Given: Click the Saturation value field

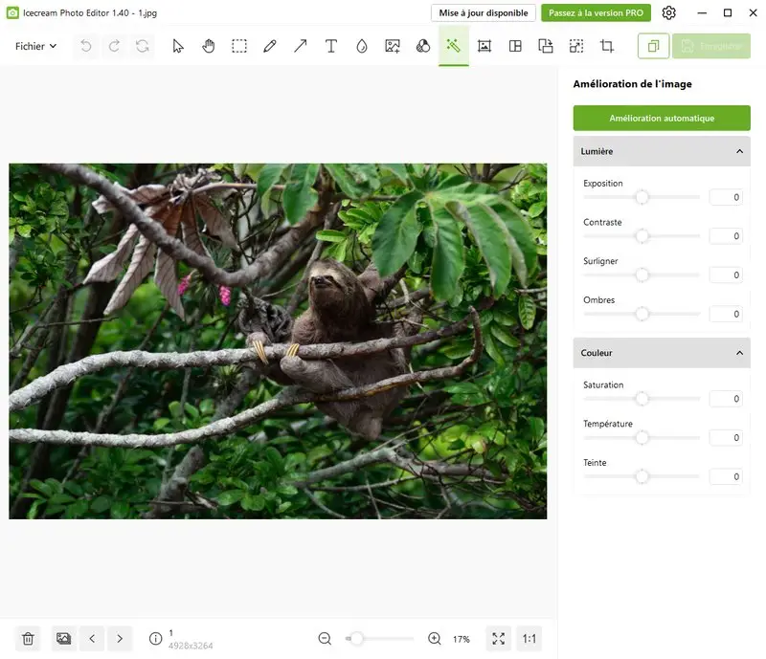Looking at the screenshot, I should [726, 399].
